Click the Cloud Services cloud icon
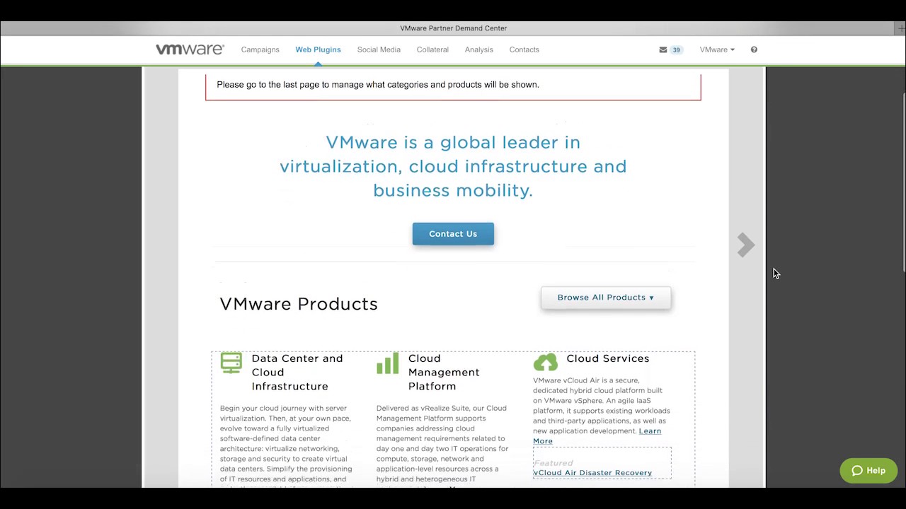 pos(545,362)
